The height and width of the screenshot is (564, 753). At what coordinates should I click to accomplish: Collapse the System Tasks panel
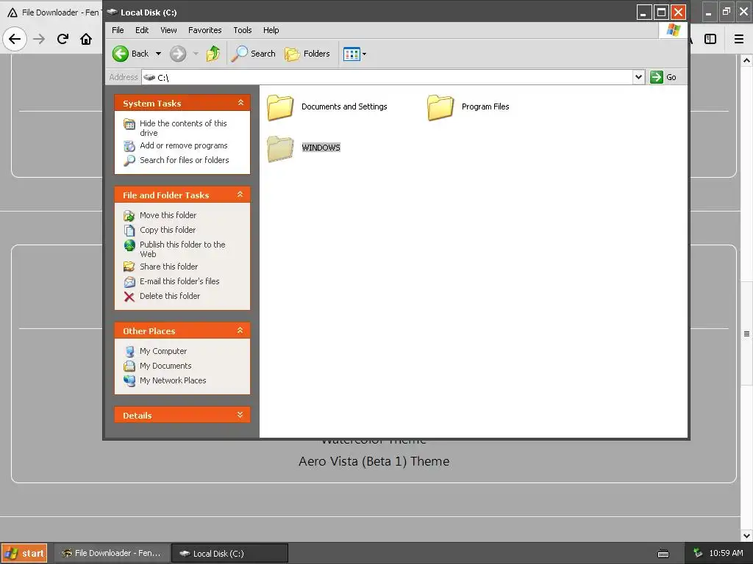pos(240,103)
